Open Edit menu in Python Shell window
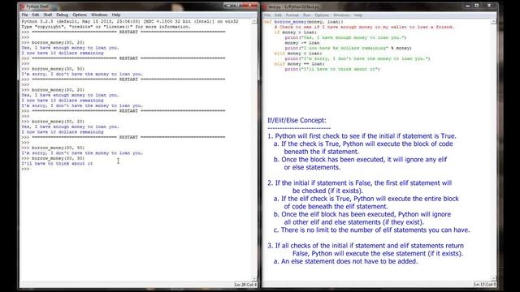 (36, 15)
